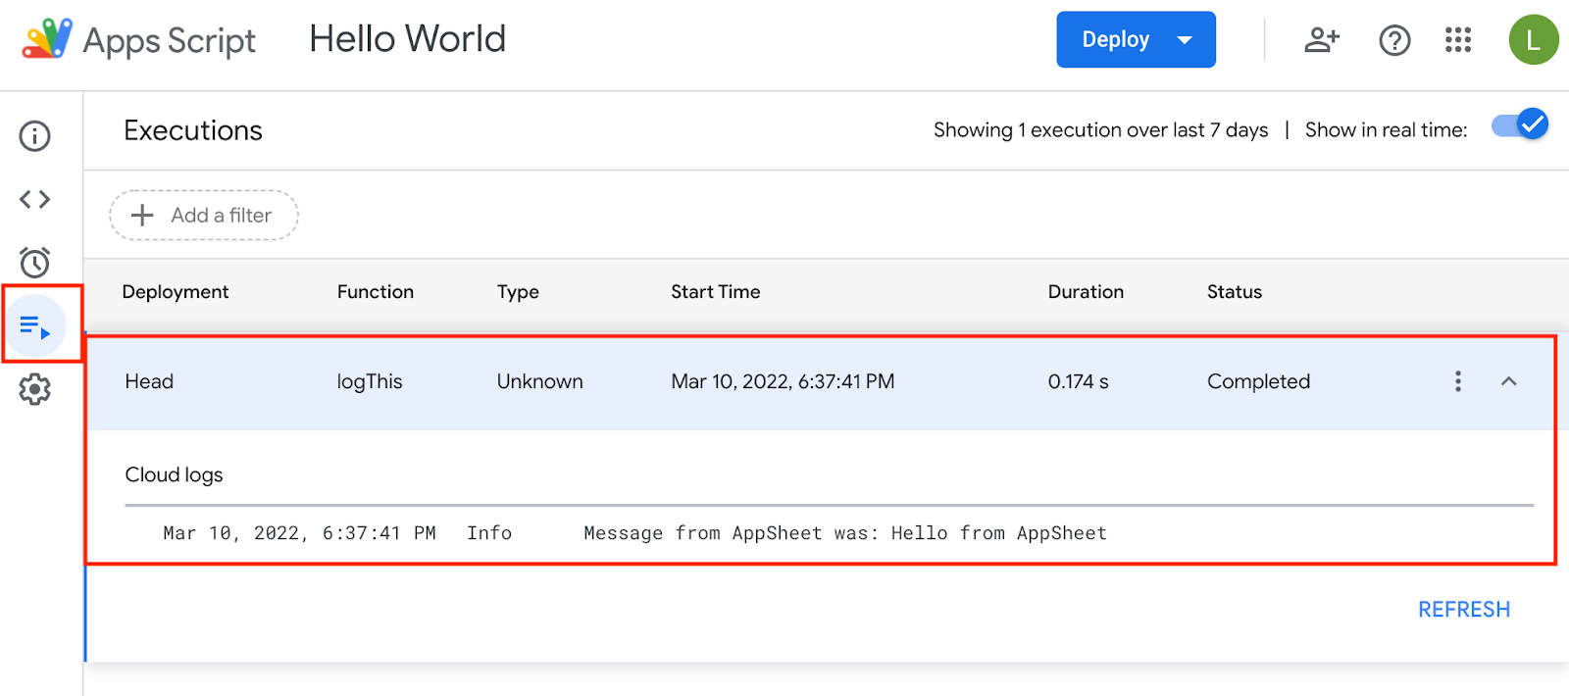The image size is (1569, 696).
Task: Open the three-dot menu for logThis execution
Action: pos(1458,381)
